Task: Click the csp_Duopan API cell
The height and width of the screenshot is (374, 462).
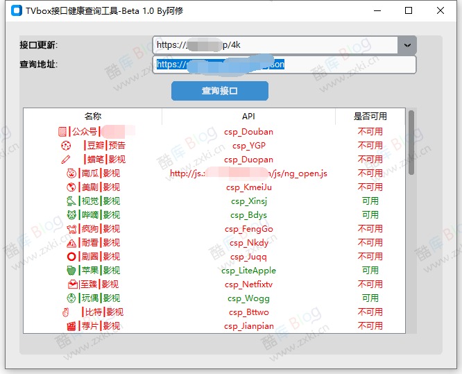Action: coord(248,160)
